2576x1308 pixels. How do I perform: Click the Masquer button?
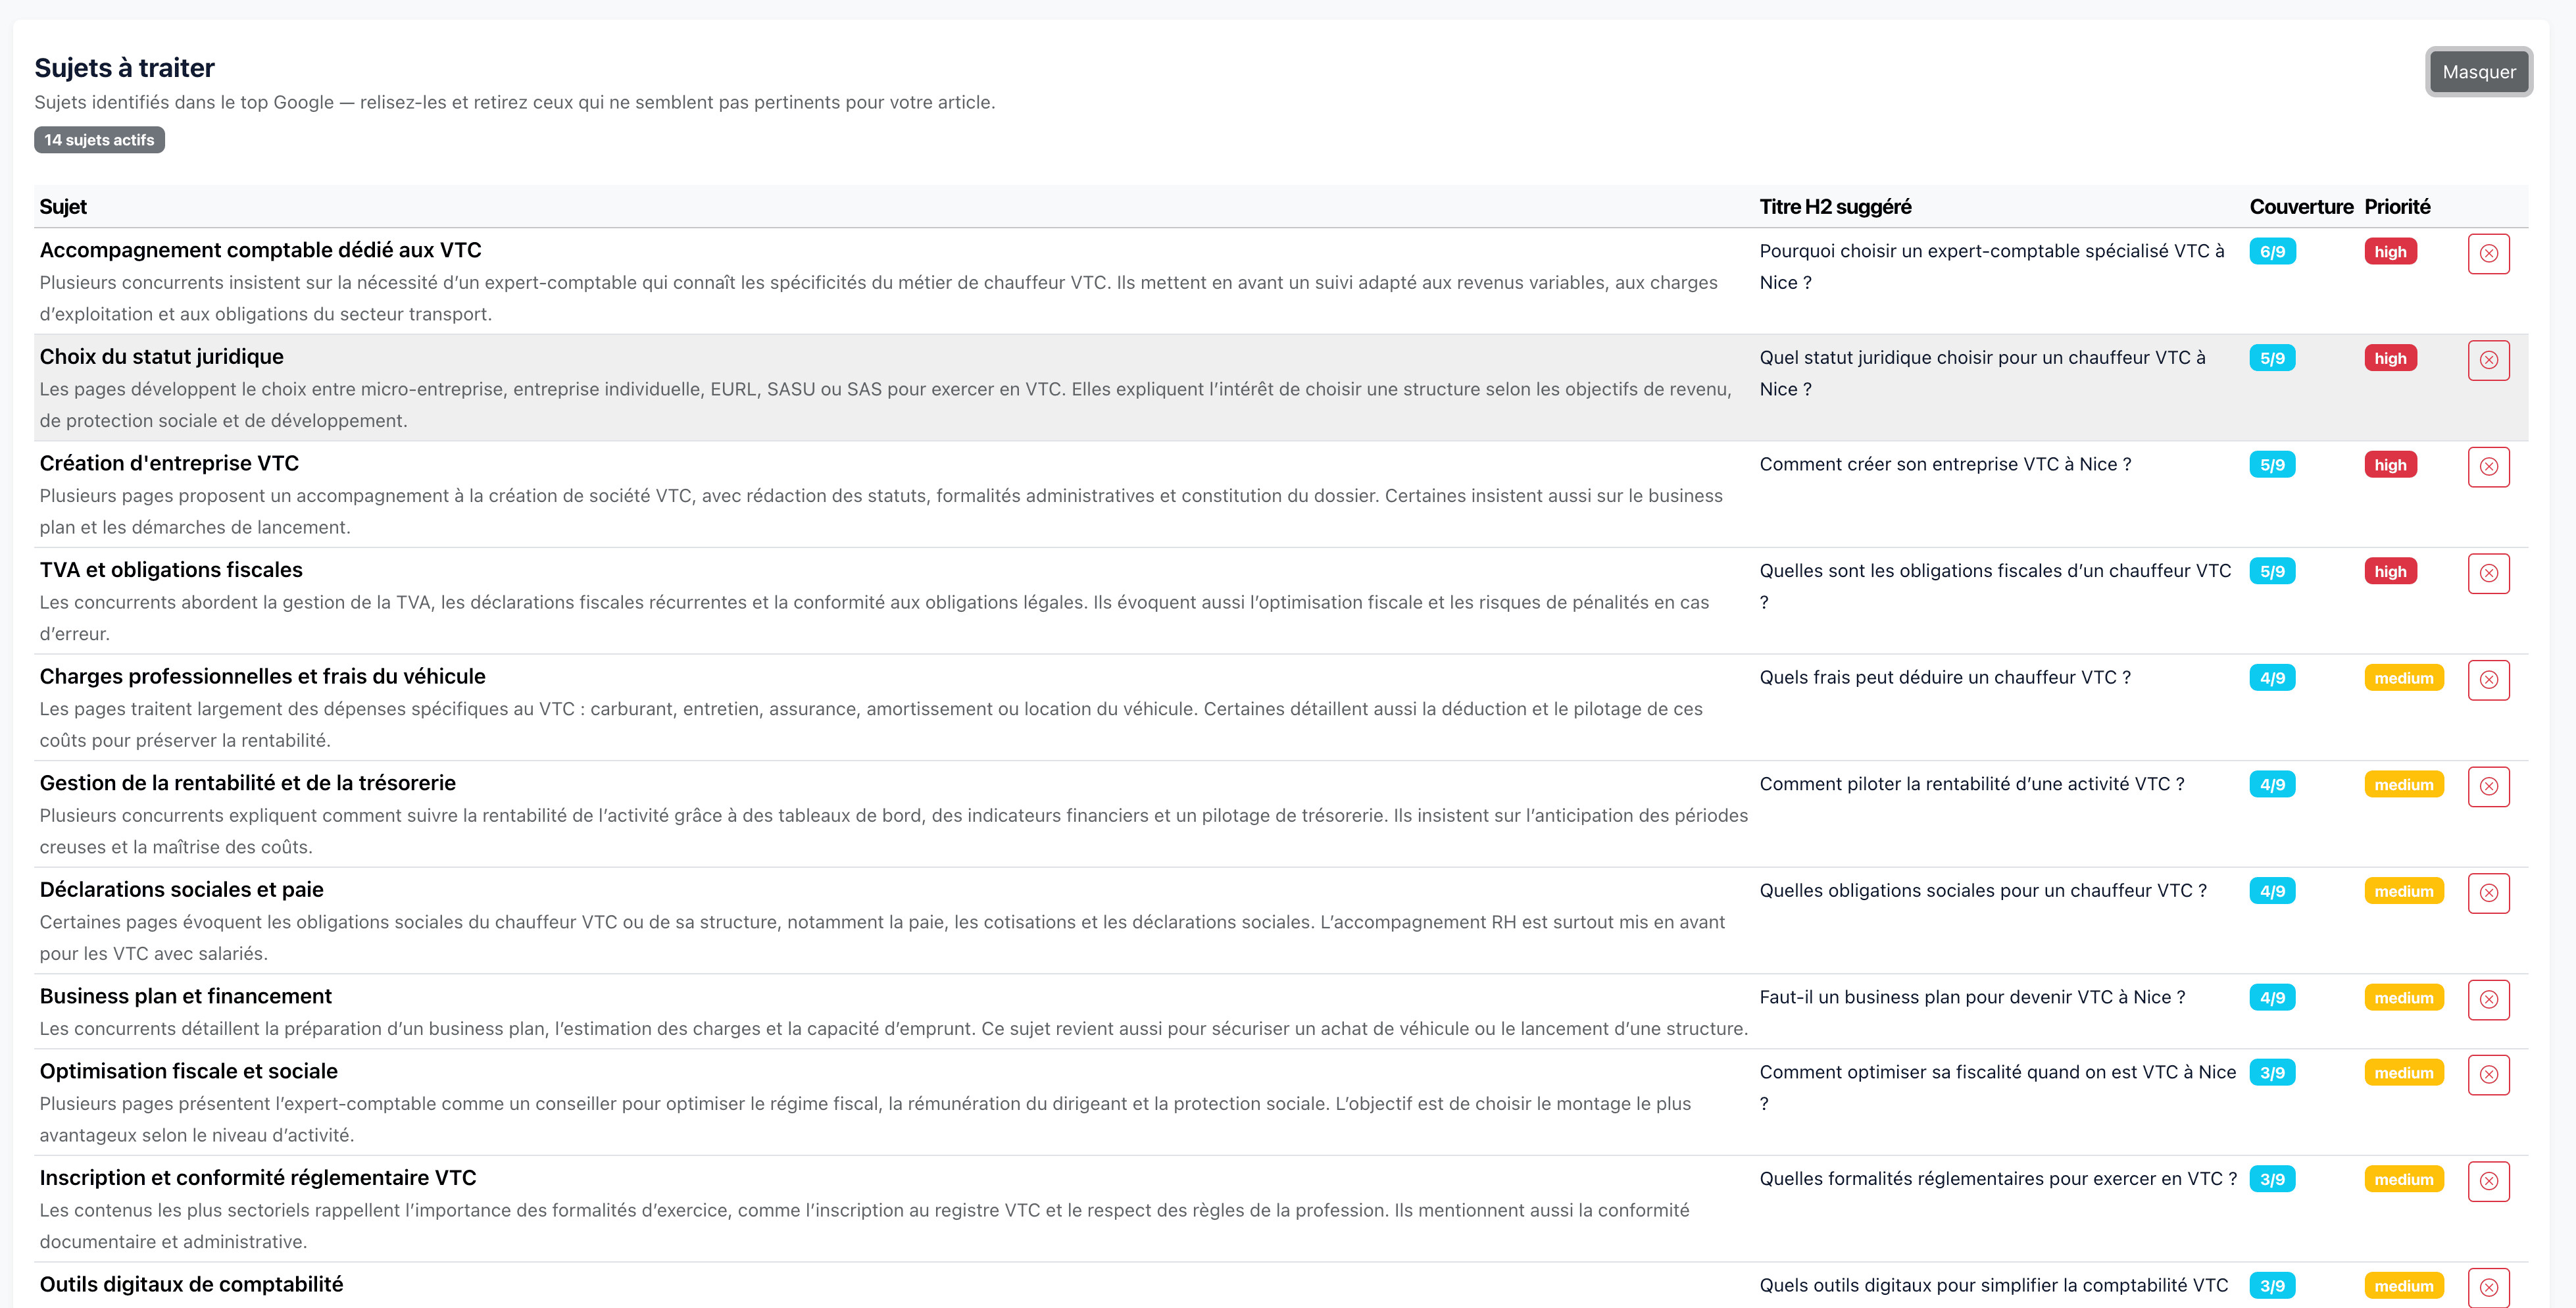click(2478, 72)
